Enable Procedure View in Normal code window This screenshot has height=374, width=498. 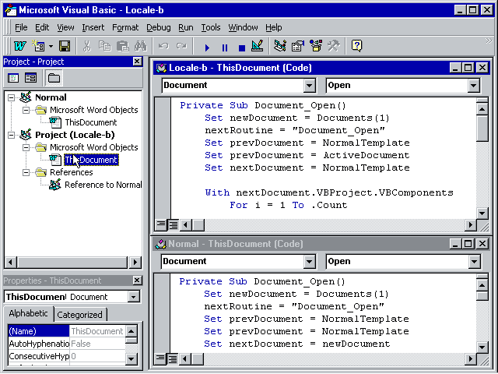pyautogui.click(x=160, y=359)
